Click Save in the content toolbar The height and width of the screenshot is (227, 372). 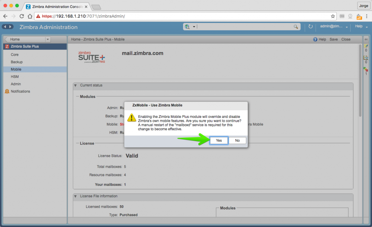tap(333, 39)
